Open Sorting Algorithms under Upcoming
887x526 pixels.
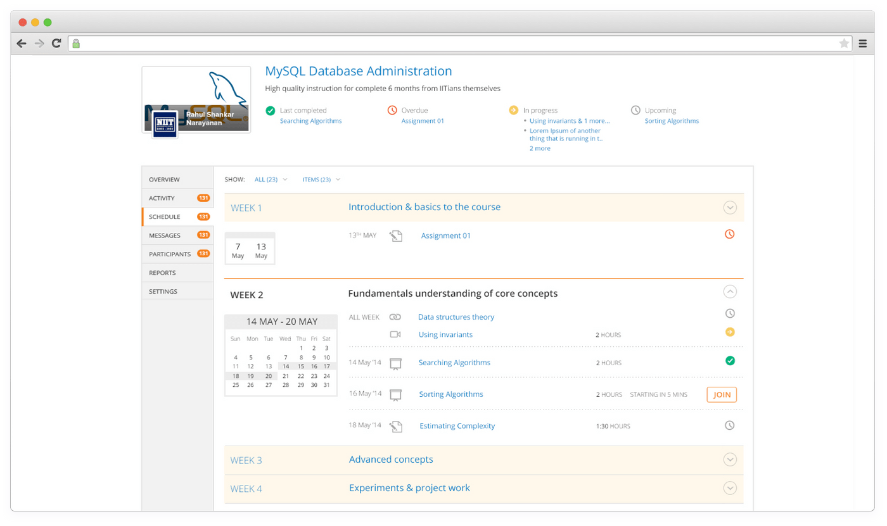672,121
